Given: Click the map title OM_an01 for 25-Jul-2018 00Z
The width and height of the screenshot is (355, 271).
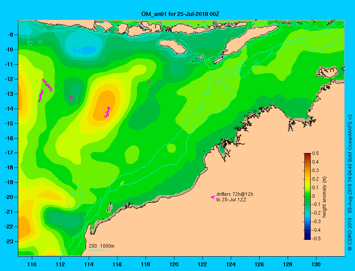Looking at the screenshot, I should tap(180, 14).
